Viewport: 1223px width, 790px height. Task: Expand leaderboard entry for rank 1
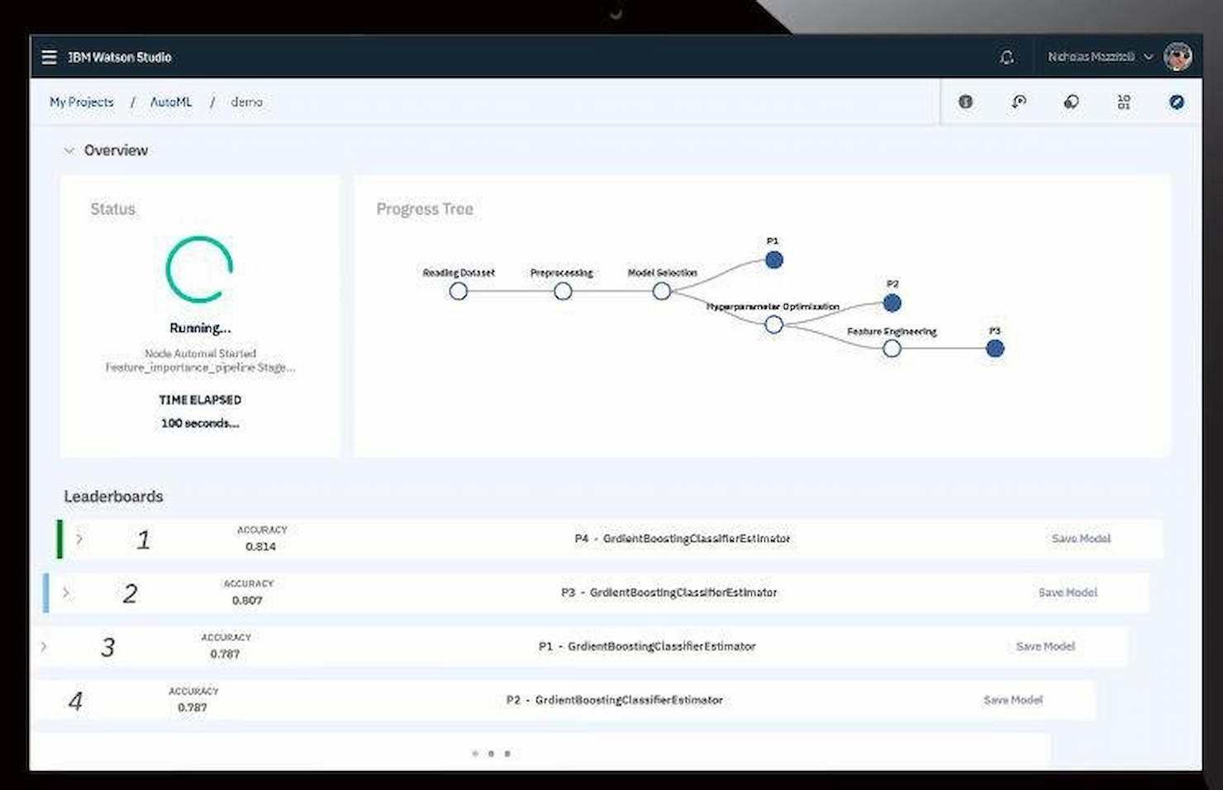click(79, 539)
